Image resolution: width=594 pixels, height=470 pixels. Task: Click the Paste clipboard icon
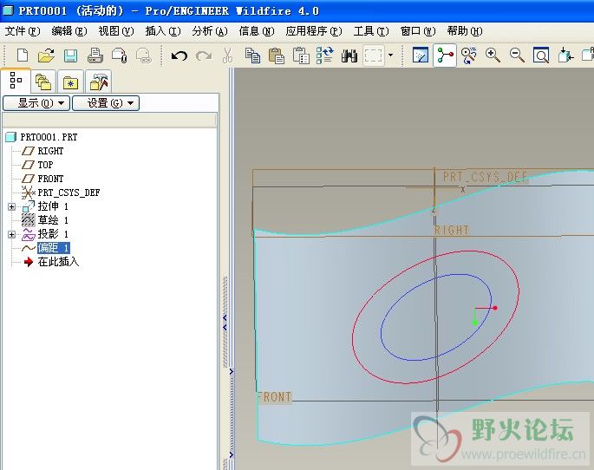pyautogui.click(x=277, y=55)
